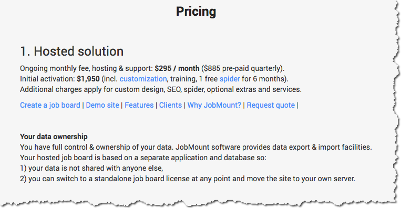Click the "1. Hosted solution" heading

pos(72,51)
